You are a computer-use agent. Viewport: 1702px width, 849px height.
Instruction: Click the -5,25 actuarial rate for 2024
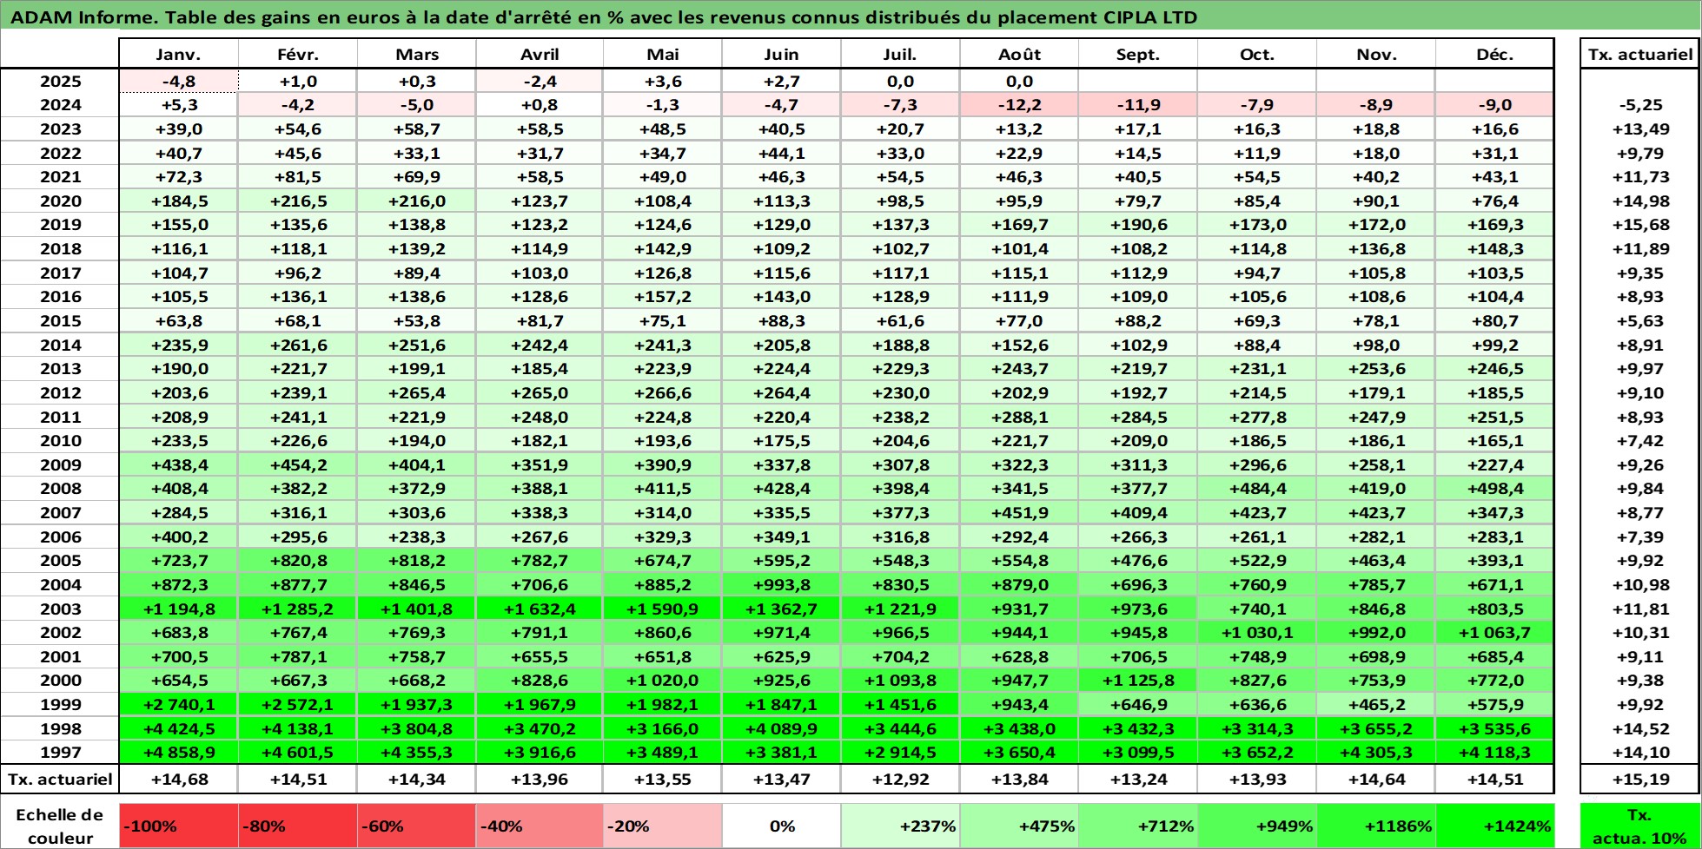coord(1639,105)
